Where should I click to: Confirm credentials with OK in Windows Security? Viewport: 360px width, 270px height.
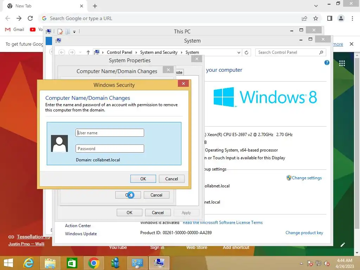143,179
